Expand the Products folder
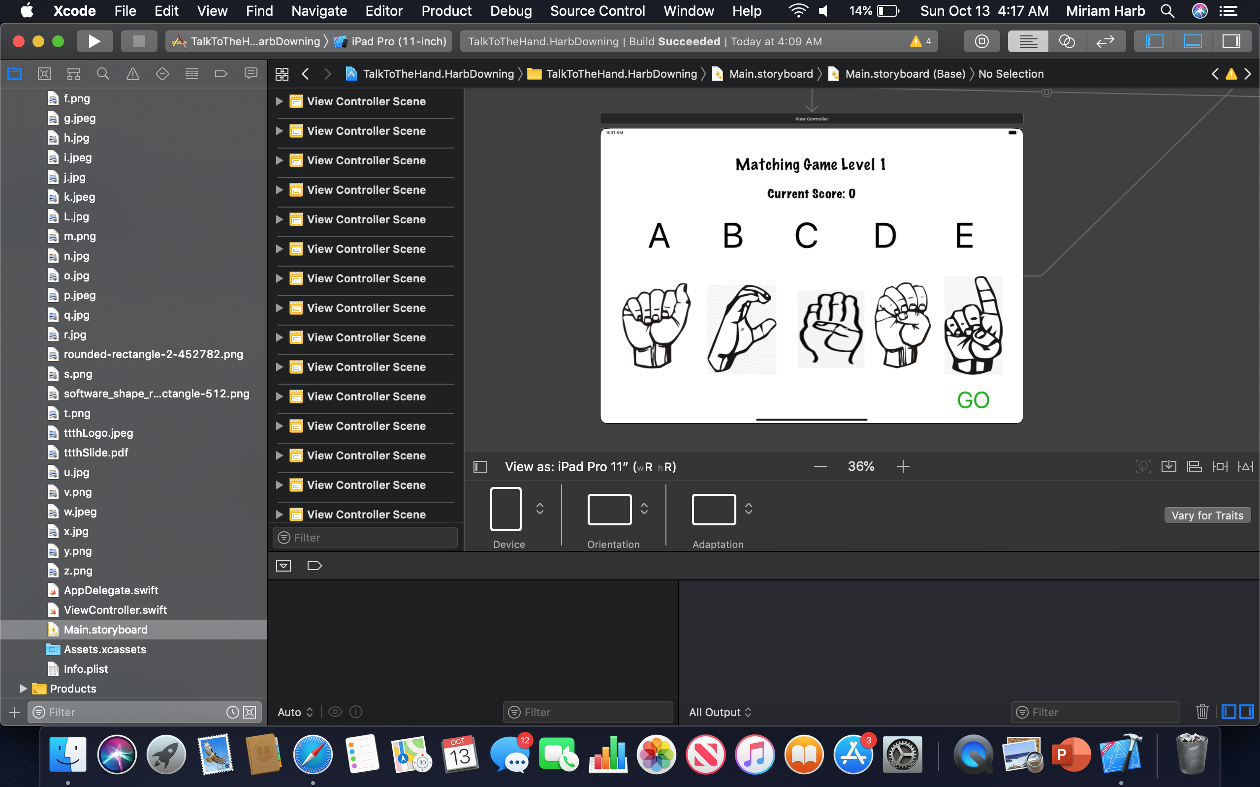This screenshot has height=787, width=1260. pyautogui.click(x=23, y=689)
